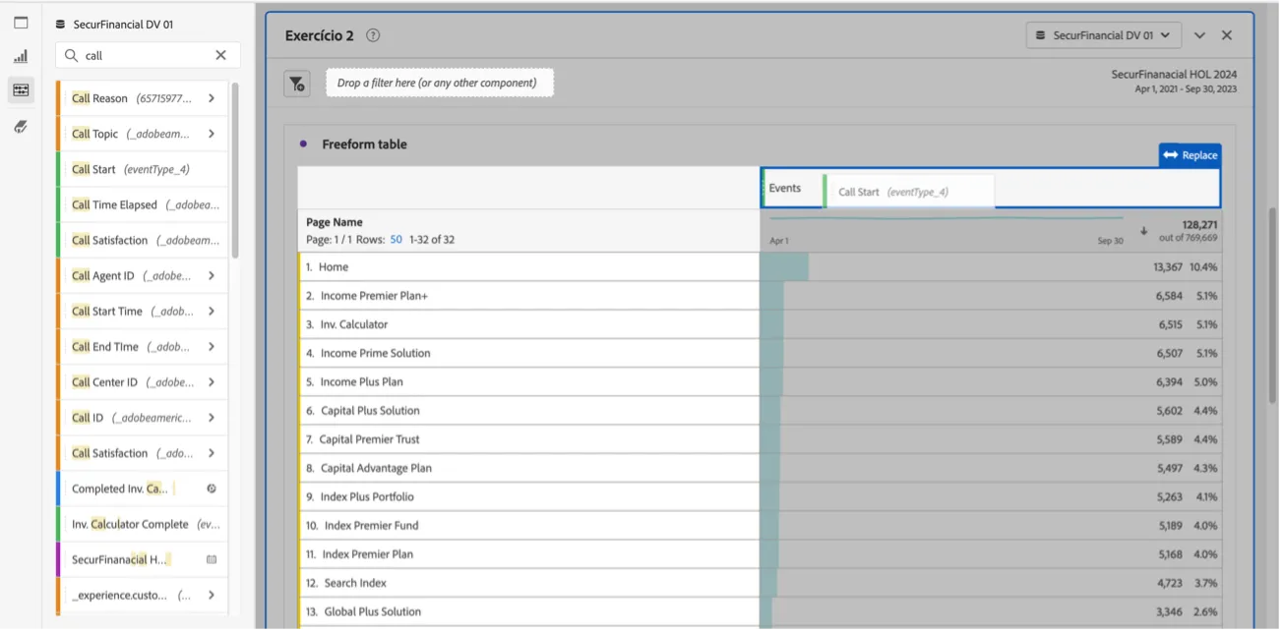This screenshot has width=1283, height=633.
Task: Click the Page Name column header
Action: point(335,222)
